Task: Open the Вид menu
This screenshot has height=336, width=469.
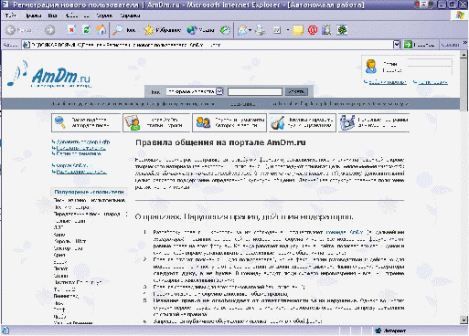Action: coord(52,16)
